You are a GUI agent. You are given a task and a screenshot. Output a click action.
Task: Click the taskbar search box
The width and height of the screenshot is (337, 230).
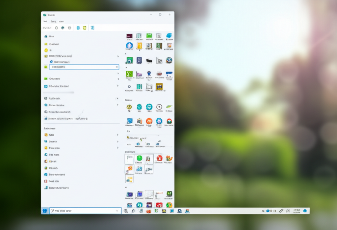[x=85, y=211]
